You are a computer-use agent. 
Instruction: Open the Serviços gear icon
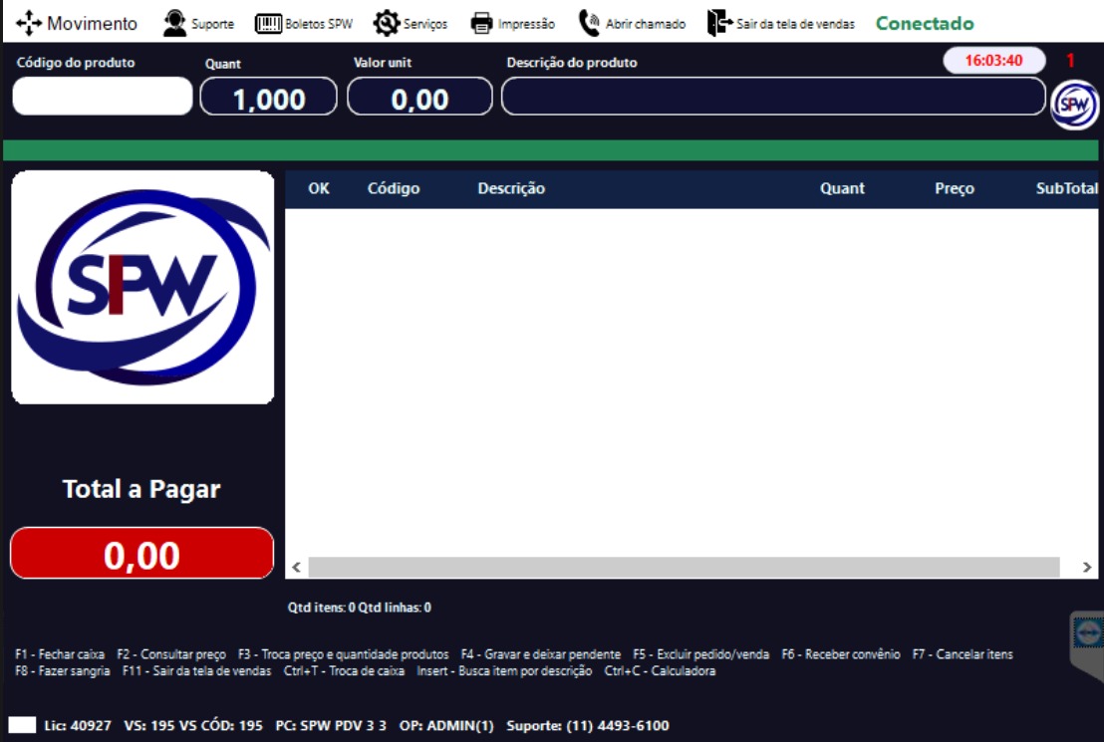pos(386,23)
